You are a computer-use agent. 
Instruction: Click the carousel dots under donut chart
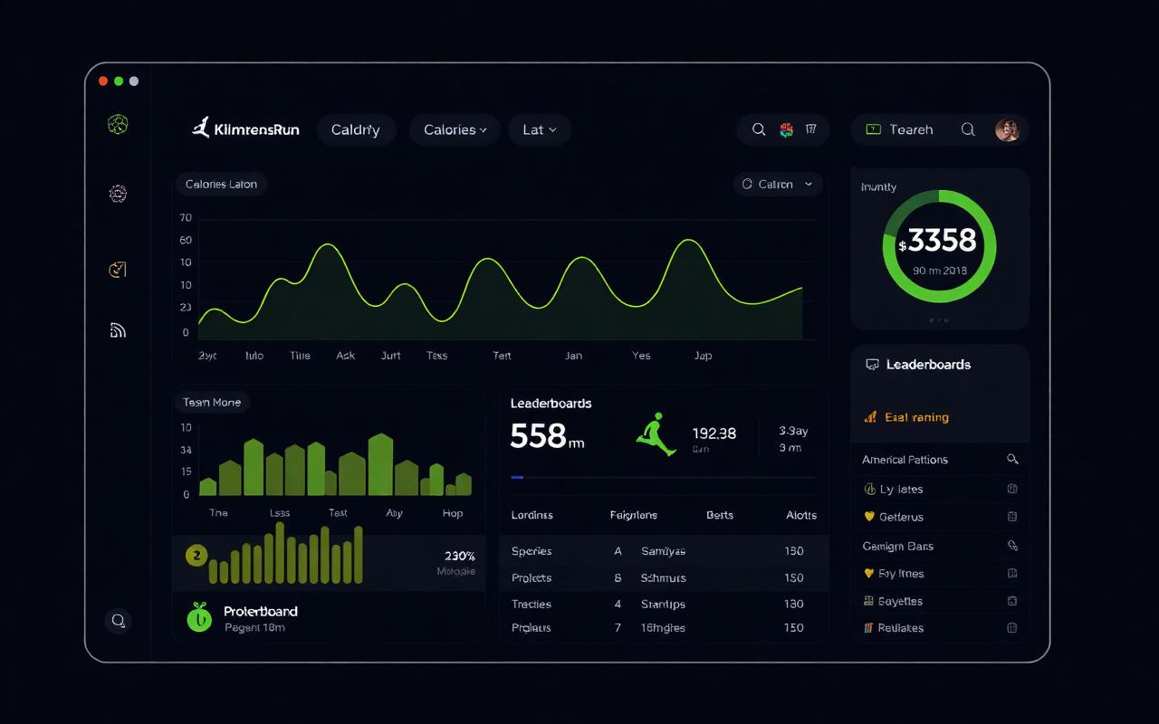pos(939,320)
